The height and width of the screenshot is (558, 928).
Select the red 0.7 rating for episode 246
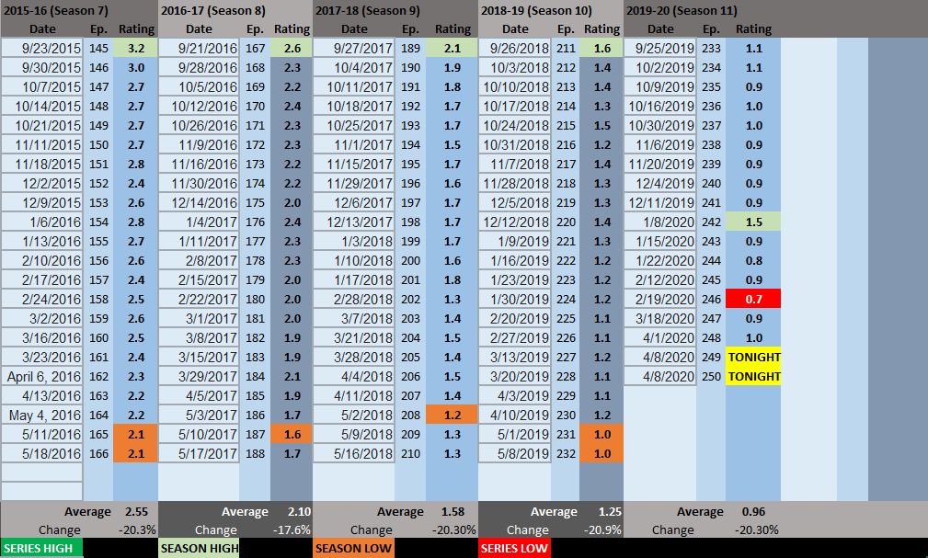[x=753, y=299]
